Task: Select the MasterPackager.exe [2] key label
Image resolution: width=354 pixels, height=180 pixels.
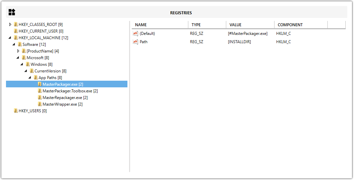Action: point(63,84)
